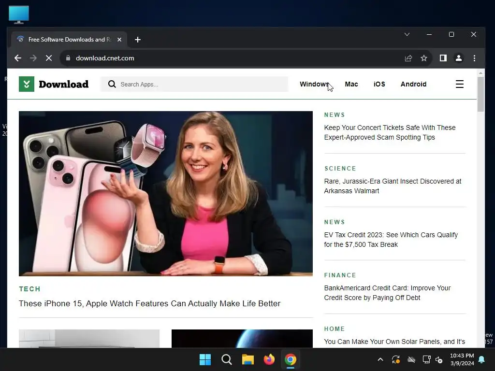
Task: Click the sync status tray icon
Action: coord(396,359)
